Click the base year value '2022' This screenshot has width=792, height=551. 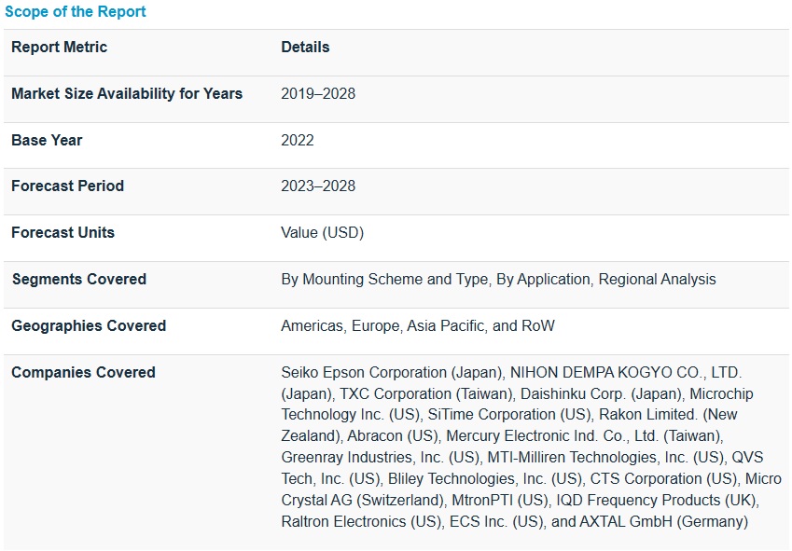(x=298, y=141)
